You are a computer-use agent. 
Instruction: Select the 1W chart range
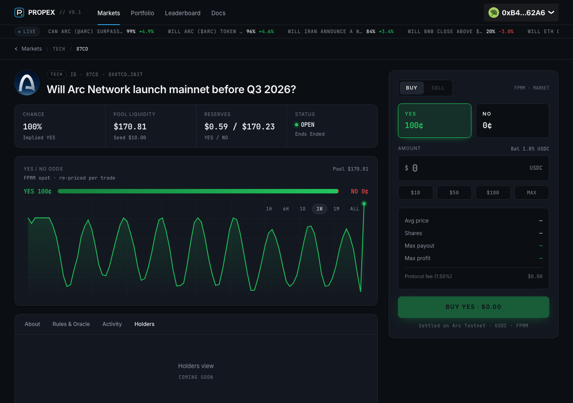point(320,209)
